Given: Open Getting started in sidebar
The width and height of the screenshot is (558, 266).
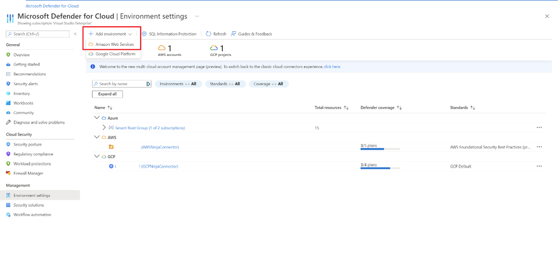Looking at the screenshot, I should tap(27, 64).
